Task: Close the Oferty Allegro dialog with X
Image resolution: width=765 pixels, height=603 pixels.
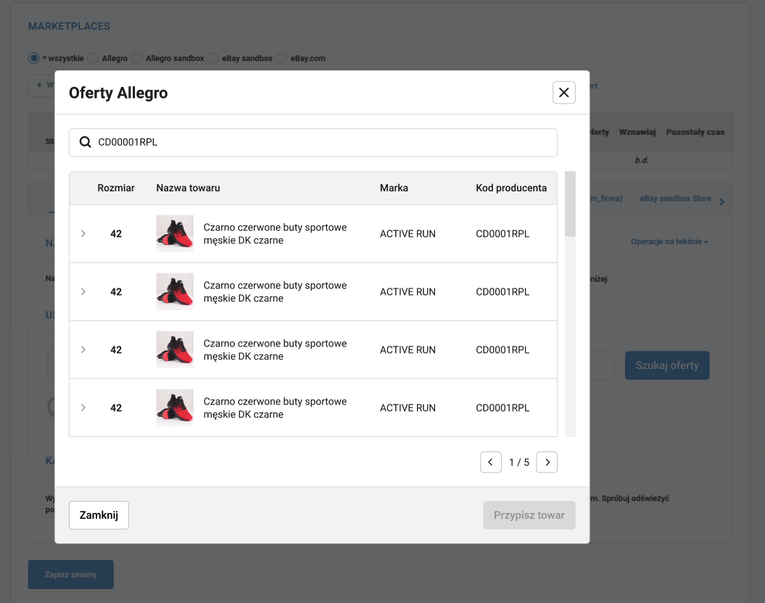Action: [563, 93]
